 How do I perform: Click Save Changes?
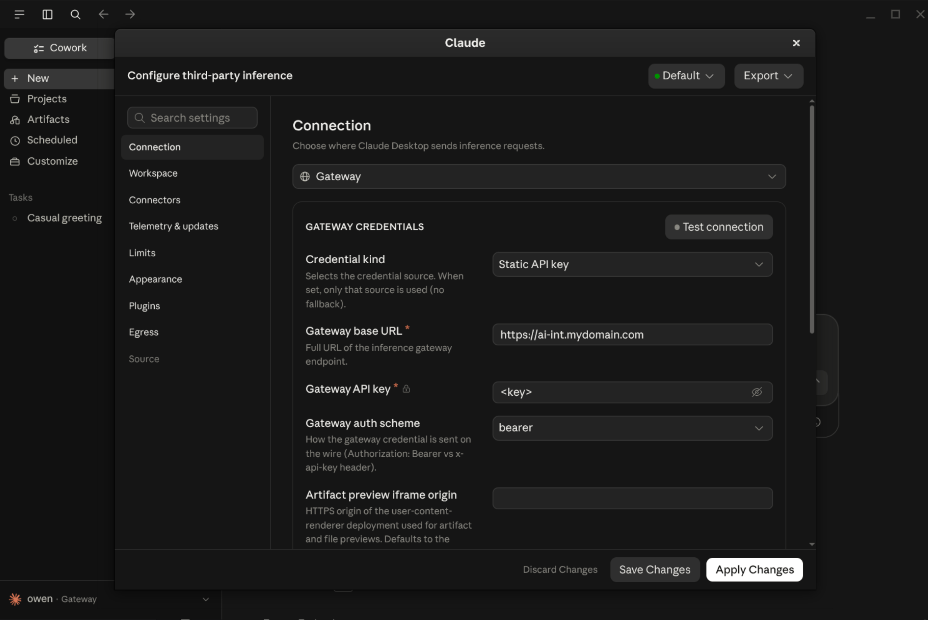(x=655, y=569)
